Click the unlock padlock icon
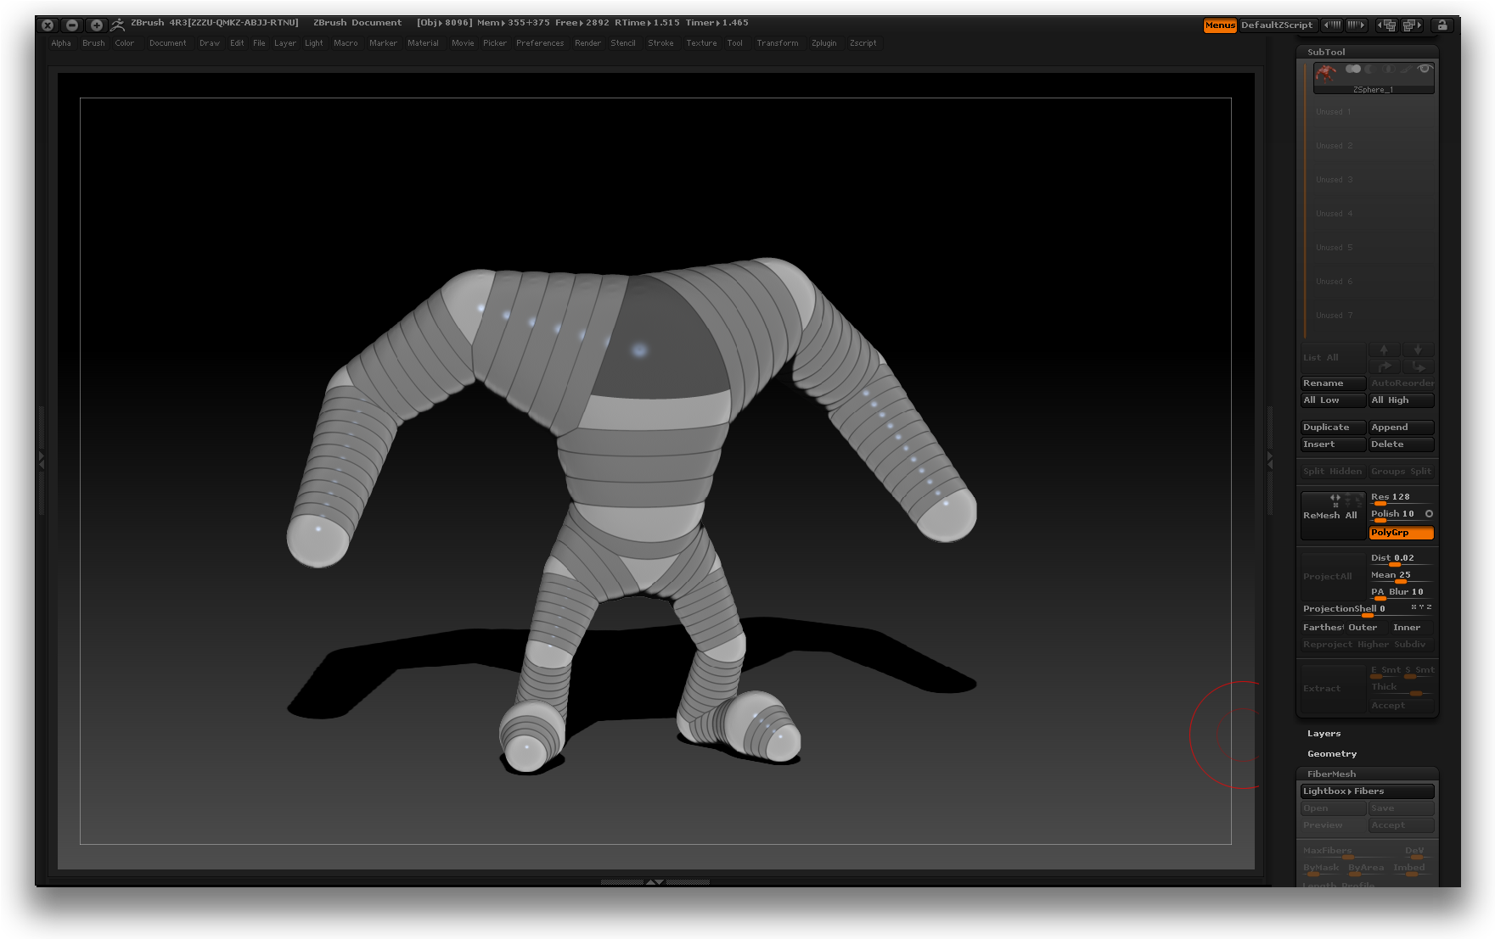The width and height of the screenshot is (1495, 939). pos(1442,25)
